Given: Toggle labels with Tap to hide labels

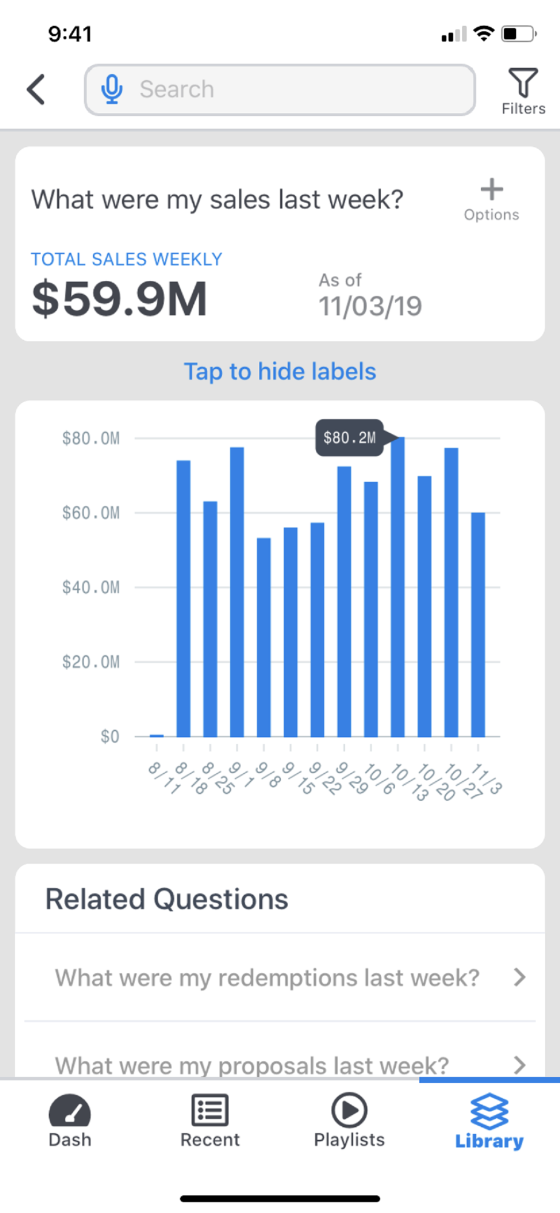Looking at the screenshot, I should 280,371.
